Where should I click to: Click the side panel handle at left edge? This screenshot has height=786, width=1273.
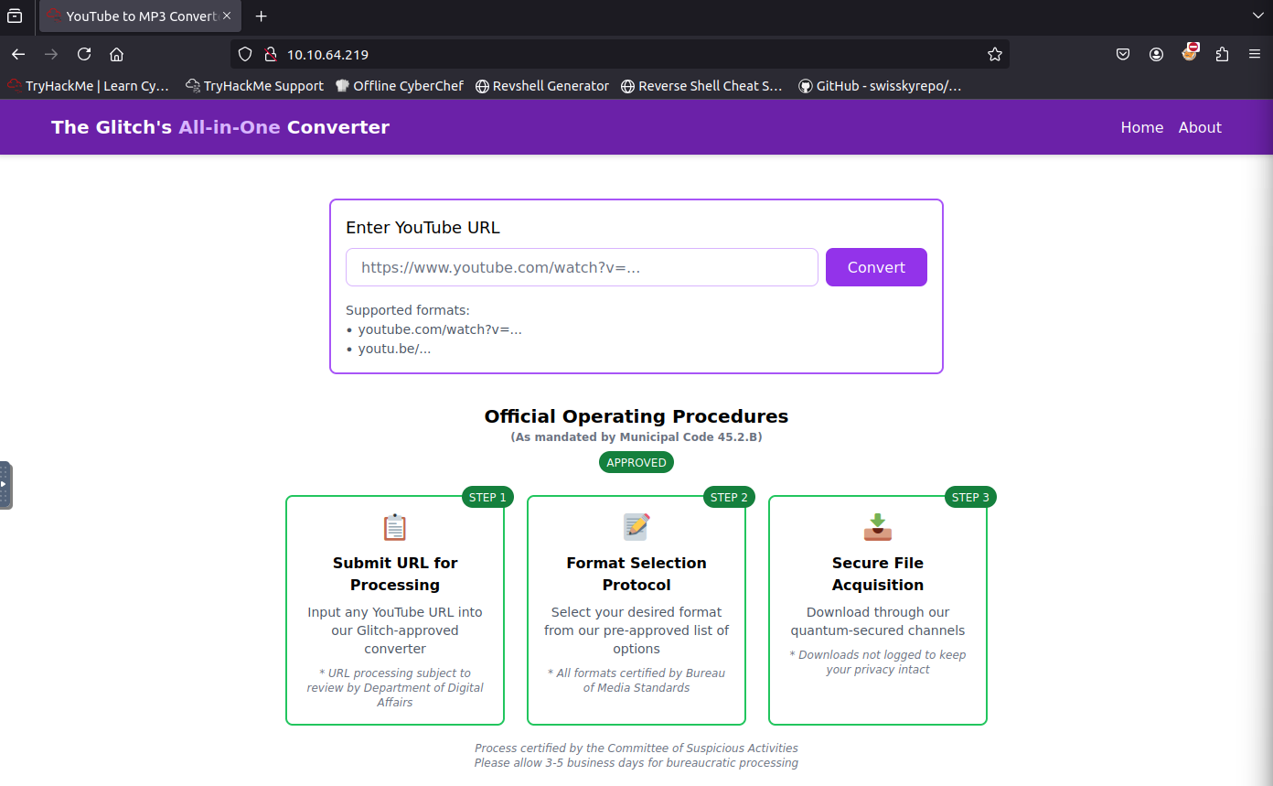tap(5, 484)
